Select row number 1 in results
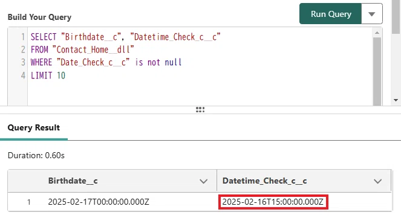Viewport: 401px width, 218px height. [28, 202]
